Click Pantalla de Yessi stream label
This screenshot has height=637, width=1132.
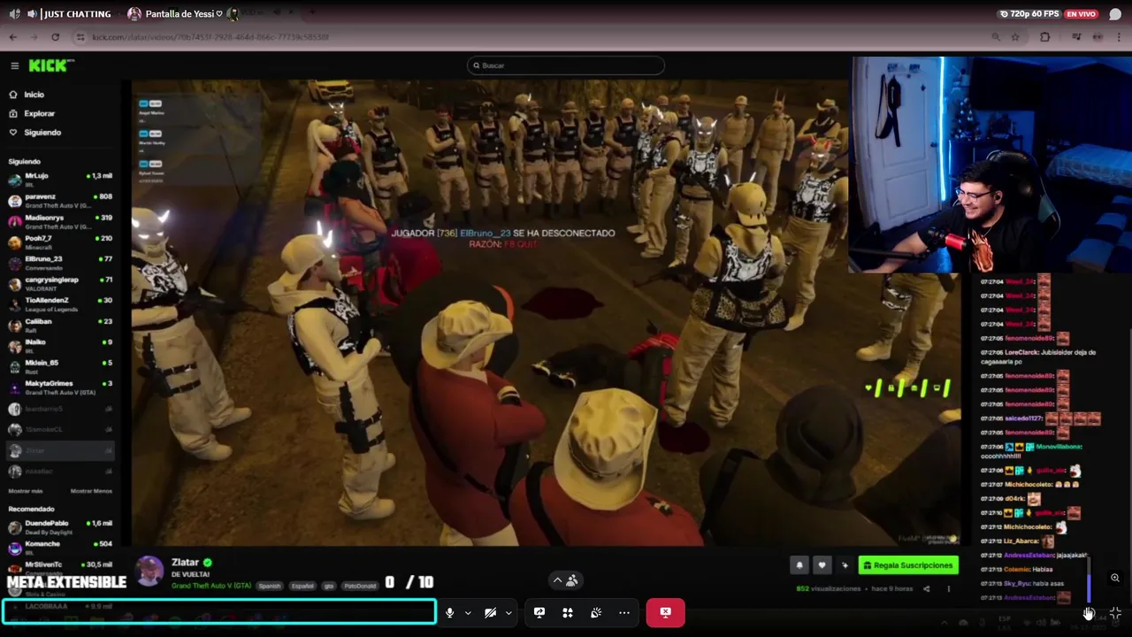tap(183, 14)
